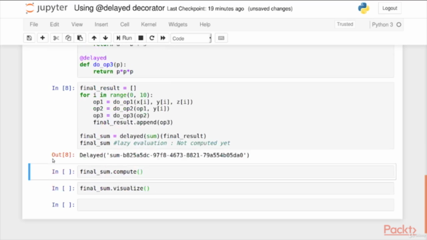This screenshot has width=427, height=240.
Task: Open the View menu
Action: pyautogui.click(x=77, y=25)
